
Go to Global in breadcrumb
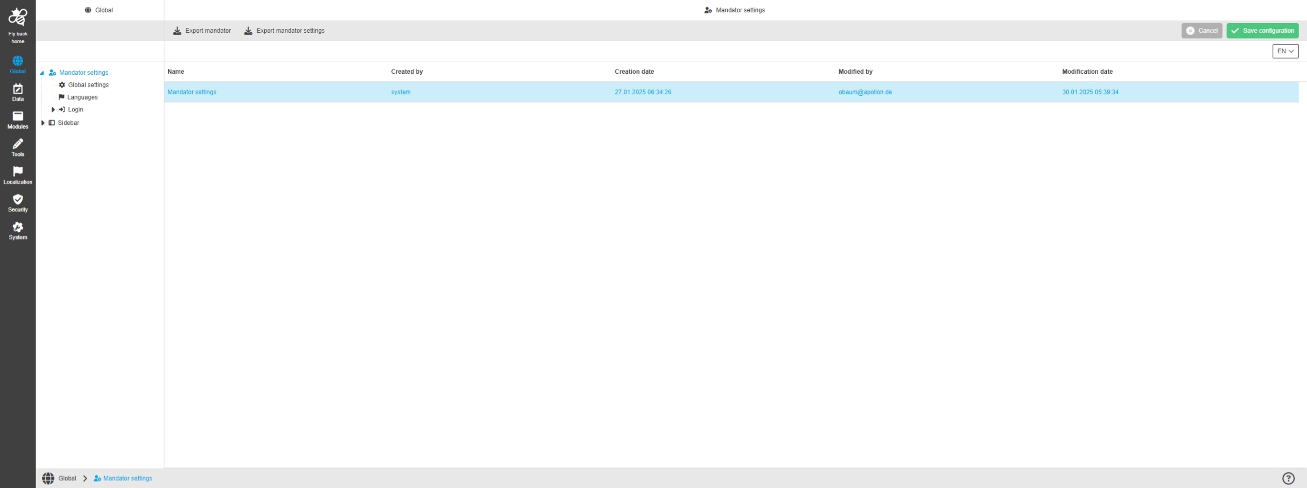[67, 478]
